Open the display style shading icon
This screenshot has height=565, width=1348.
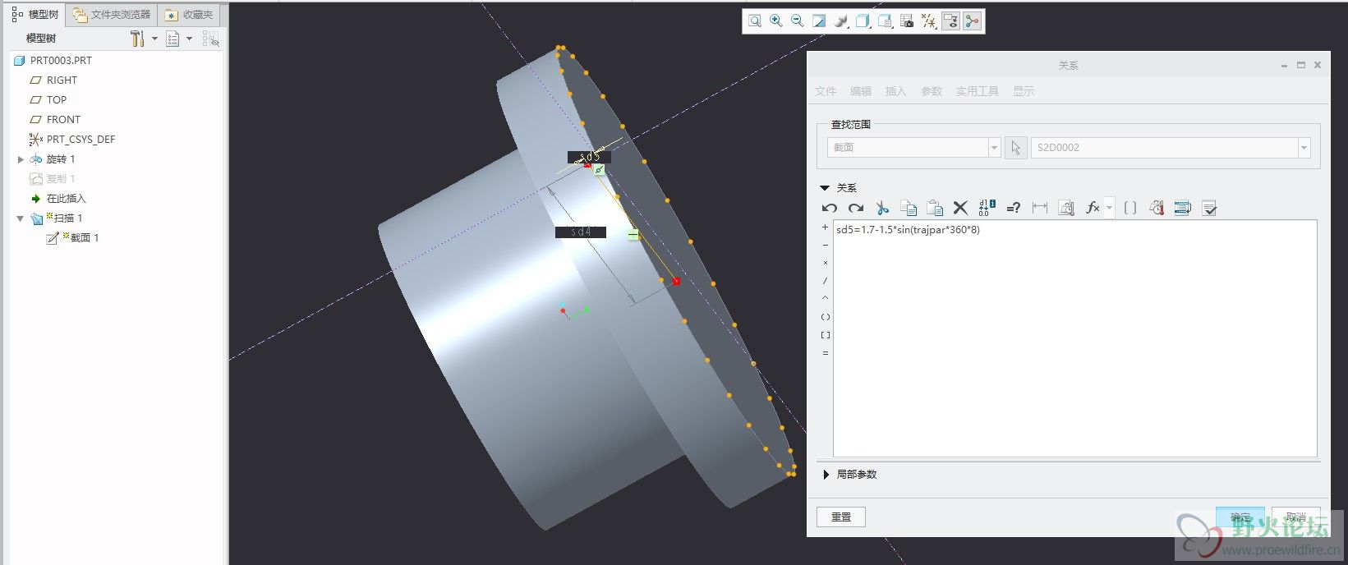coord(840,21)
